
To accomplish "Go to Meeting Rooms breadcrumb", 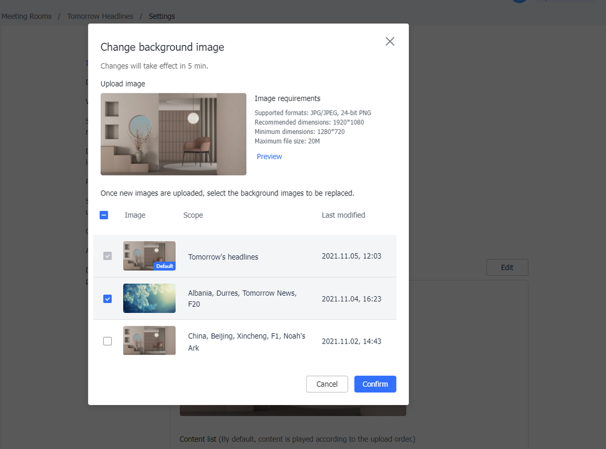I will pos(26,17).
